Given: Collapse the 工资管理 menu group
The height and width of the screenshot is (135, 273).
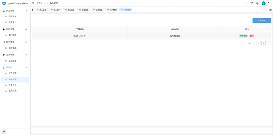Looking at the screenshot, I should point(15,55).
